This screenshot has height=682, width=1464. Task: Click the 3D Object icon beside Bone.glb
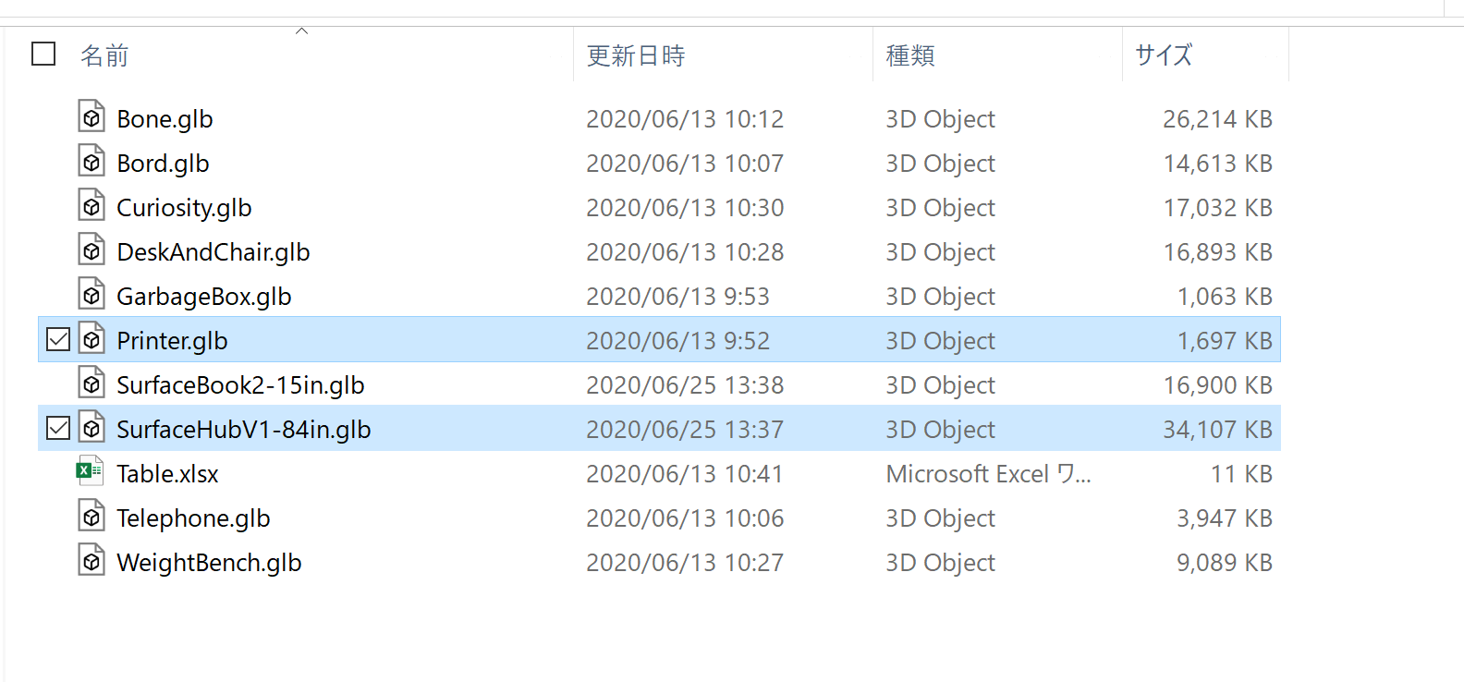[x=91, y=117]
